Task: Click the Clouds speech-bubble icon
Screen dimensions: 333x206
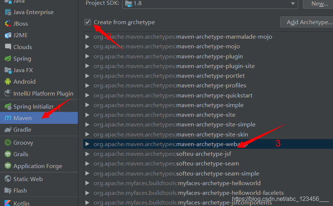Action: tap(8, 47)
